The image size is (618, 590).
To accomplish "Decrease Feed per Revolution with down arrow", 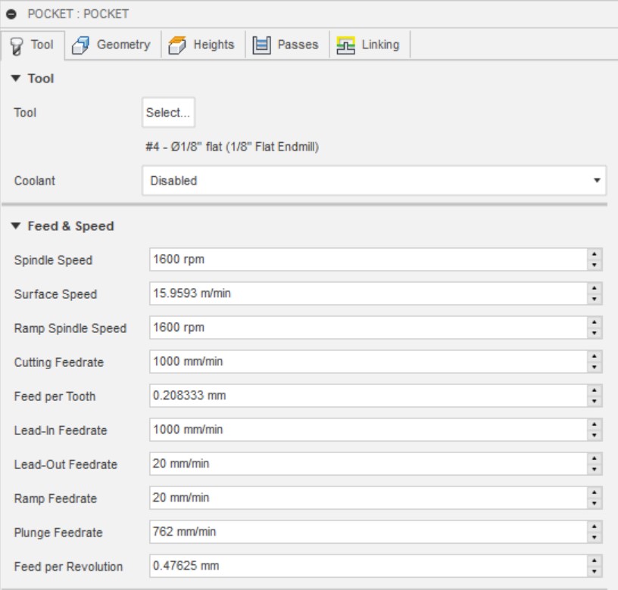I will coord(594,572).
